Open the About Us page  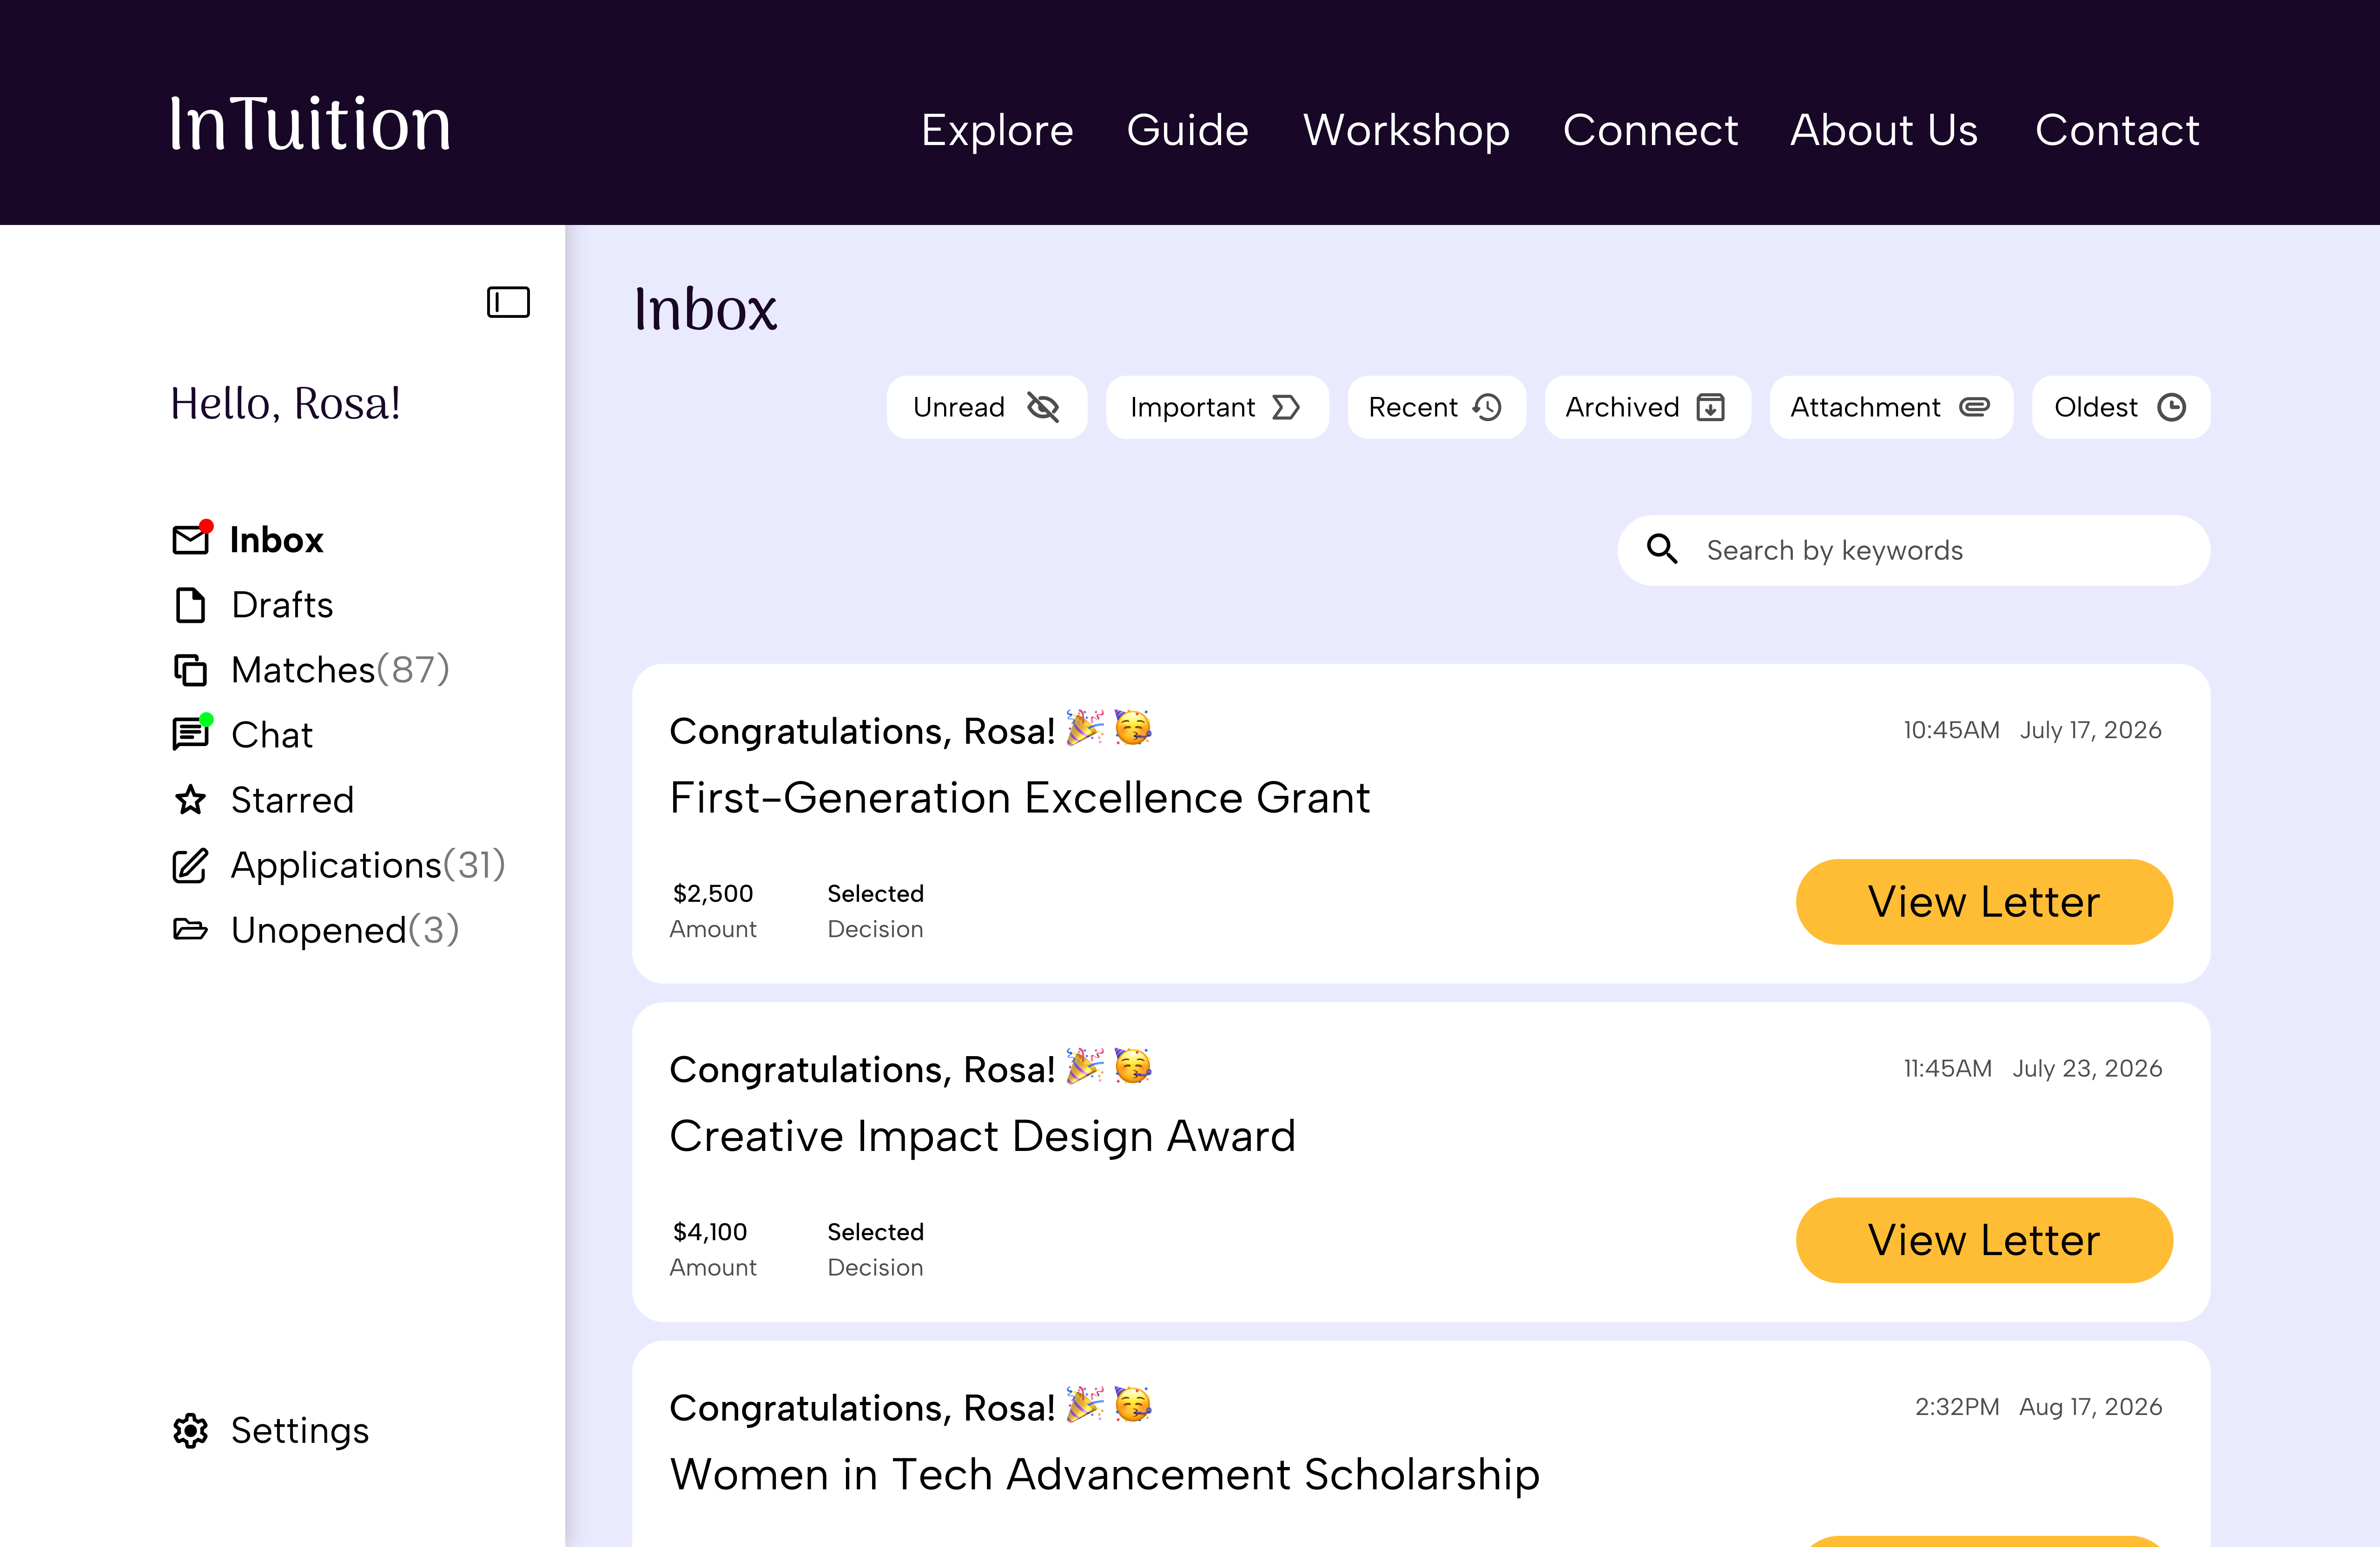point(1884,130)
